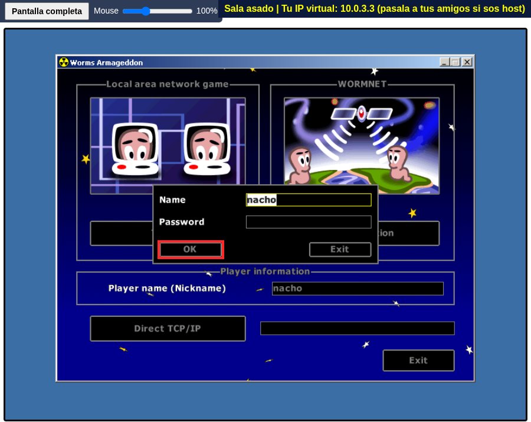Close the Worms Armageddon window
The image size is (531, 422).
click(467, 63)
